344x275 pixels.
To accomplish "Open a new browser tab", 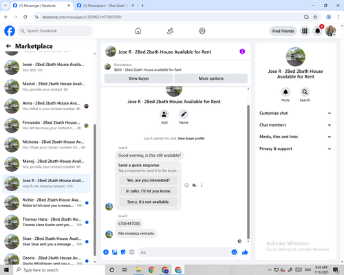I will click(x=142, y=5).
